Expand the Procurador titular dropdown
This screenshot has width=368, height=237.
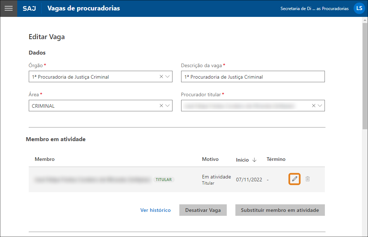(x=320, y=106)
